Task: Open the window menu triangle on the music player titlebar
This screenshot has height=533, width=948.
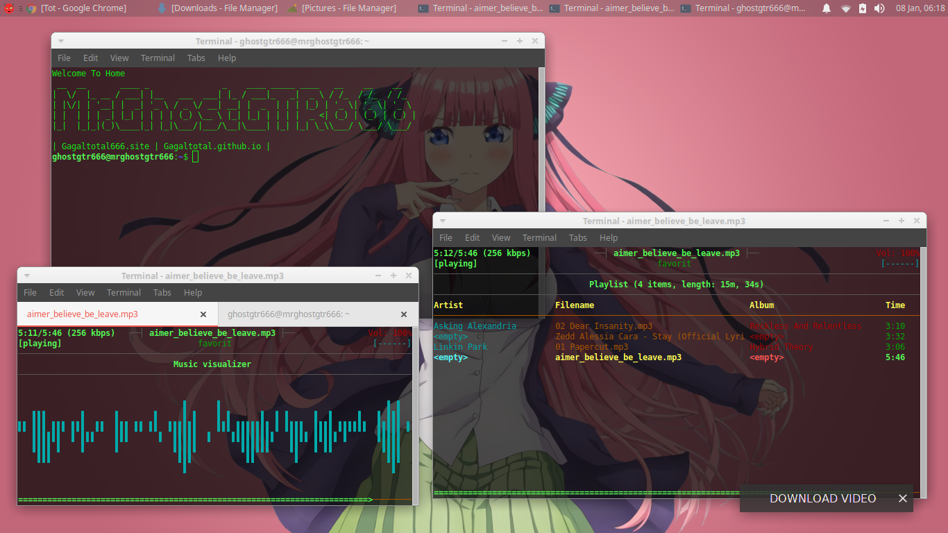Action: tap(442, 220)
